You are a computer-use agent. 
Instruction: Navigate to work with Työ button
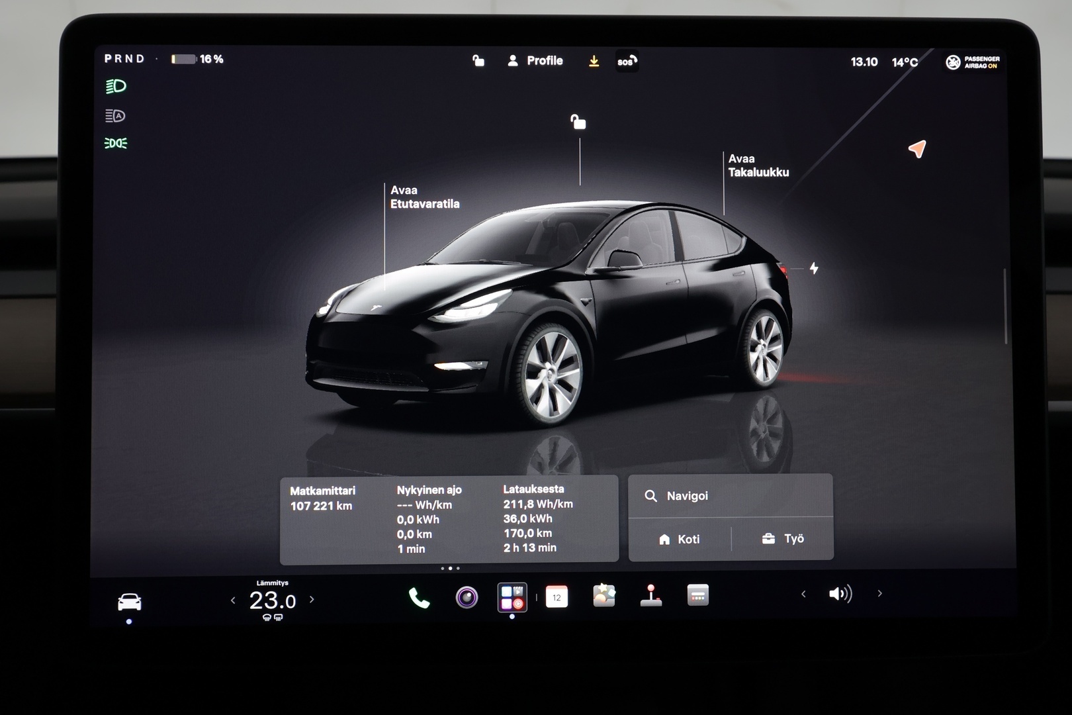pyautogui.click(x=783, y=539)
